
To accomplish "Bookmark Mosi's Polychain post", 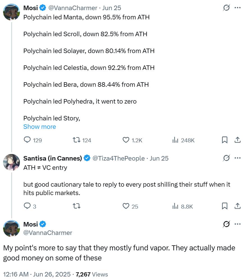I will [x=224, y=140].
